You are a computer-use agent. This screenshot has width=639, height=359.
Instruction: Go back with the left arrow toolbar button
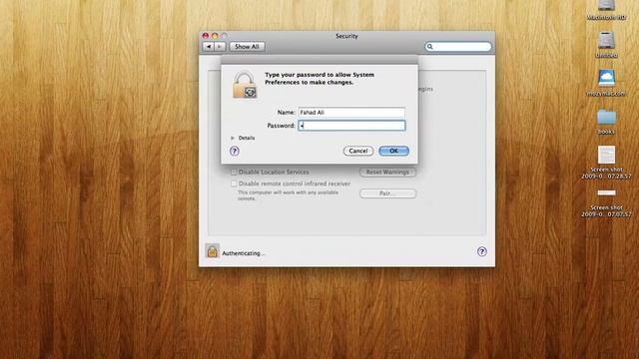coord(209,47)
